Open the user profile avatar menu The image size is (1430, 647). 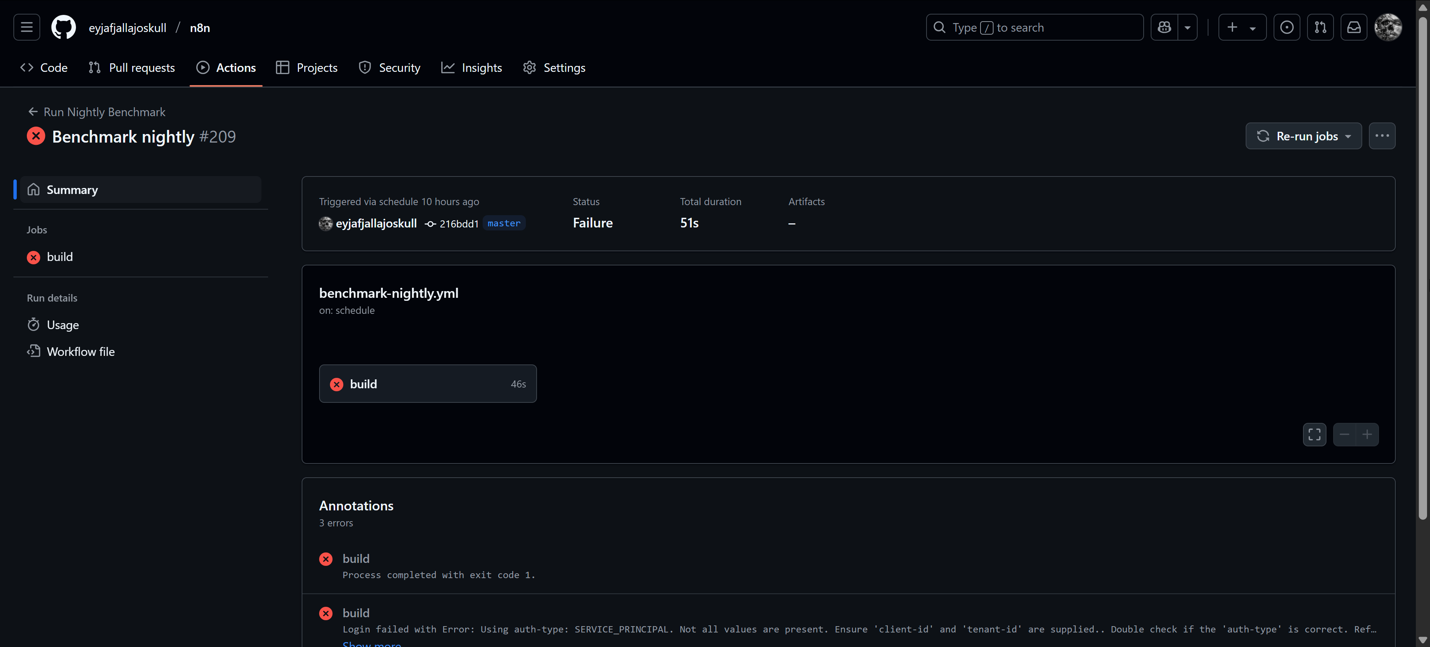pos(1388,27)
